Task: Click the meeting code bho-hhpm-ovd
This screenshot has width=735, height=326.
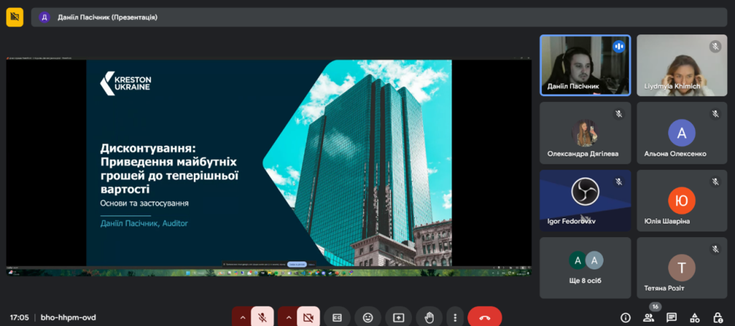Action: [x=68, y=317]
